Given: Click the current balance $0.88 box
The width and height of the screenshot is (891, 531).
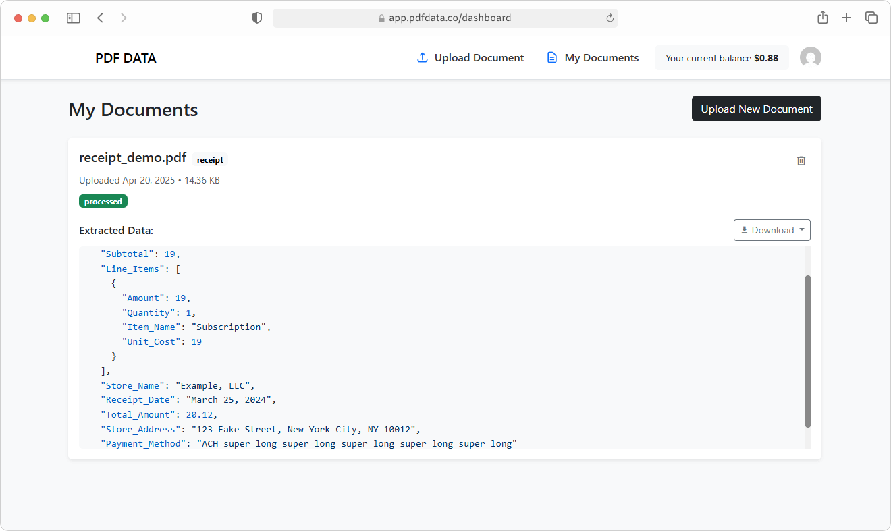Looking at the screenshot, I should tap(722, 58).
